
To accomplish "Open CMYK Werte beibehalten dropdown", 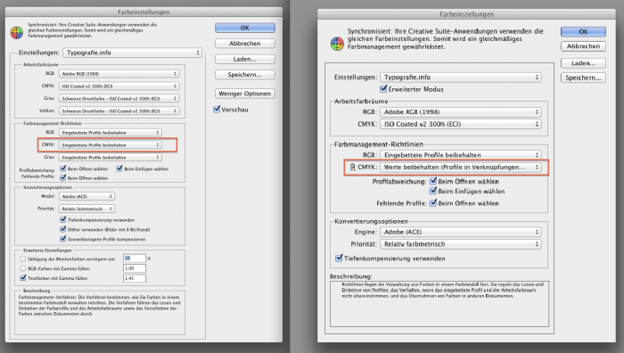I will [x=461, y=168].
